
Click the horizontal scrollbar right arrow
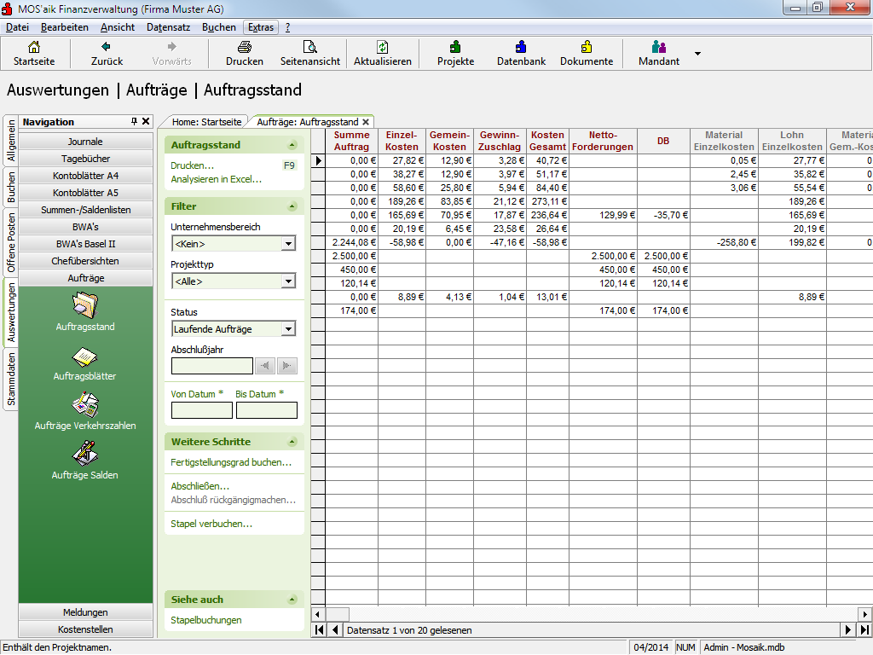(864, 614)
